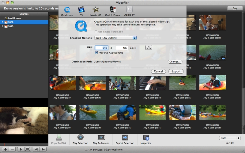Click the preview timeline scrubber bar
The height and width of the screenshot is (153, 245).
24,144
